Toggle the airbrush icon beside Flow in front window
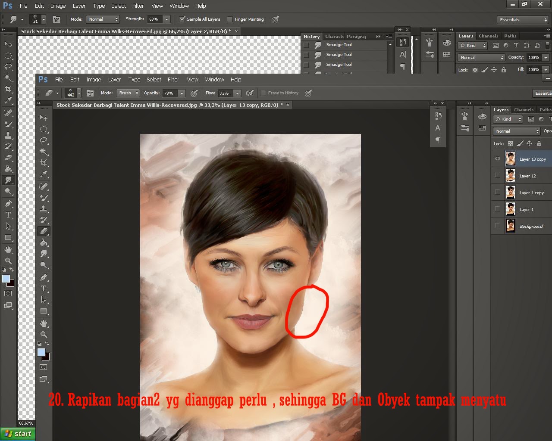Image resolution: width=552 pixels, height=441 pixels. pyautogui.click(x=250, y=93)
